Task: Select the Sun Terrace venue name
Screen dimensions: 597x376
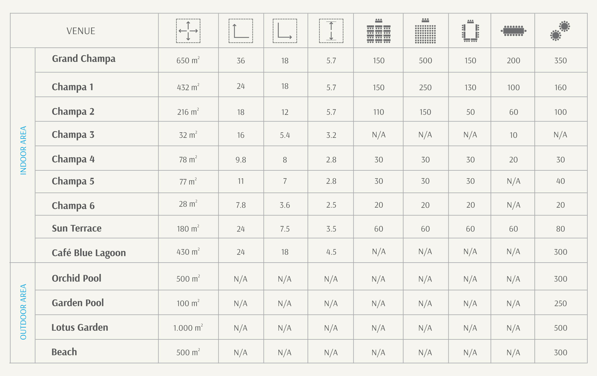Action: coord(77,228)
